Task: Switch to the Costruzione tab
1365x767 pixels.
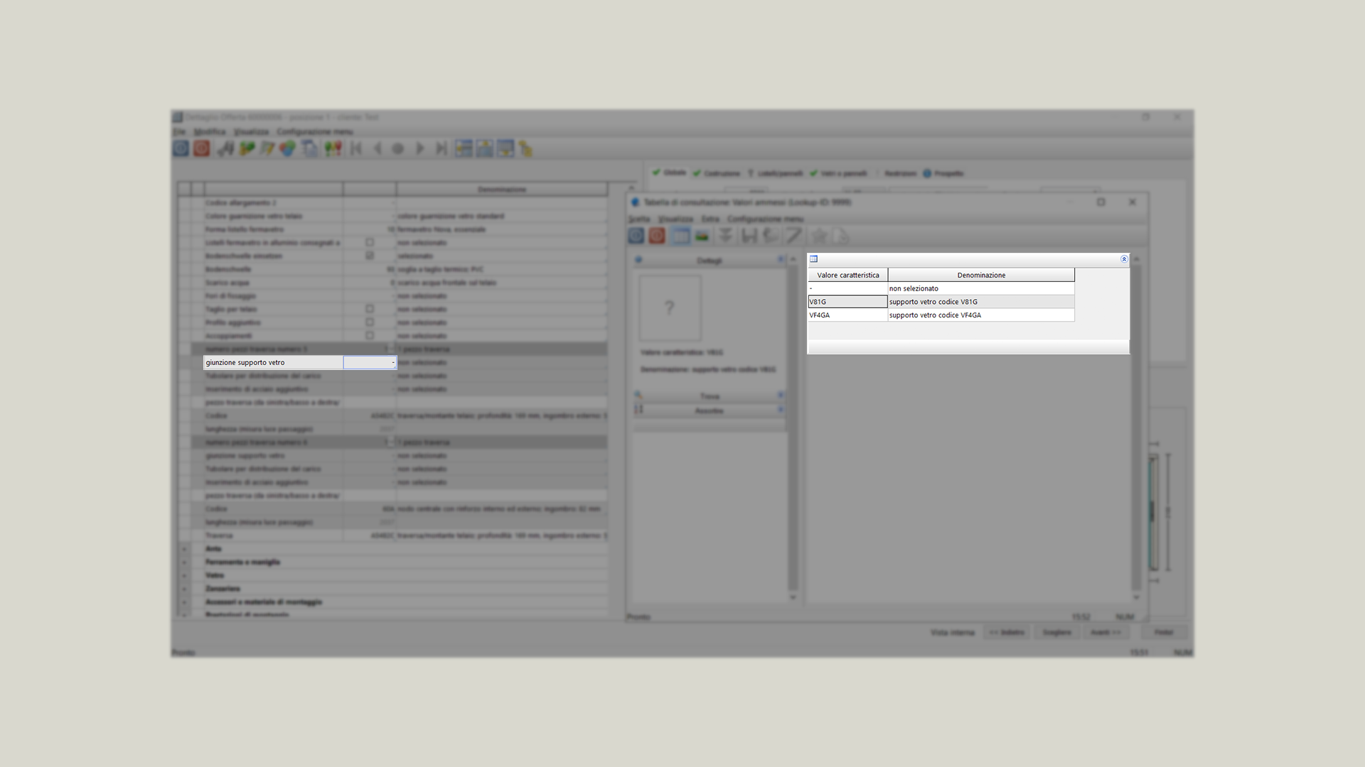Action: click(717, 173)
